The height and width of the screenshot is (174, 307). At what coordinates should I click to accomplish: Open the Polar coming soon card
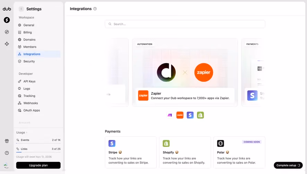coord(239,152)
